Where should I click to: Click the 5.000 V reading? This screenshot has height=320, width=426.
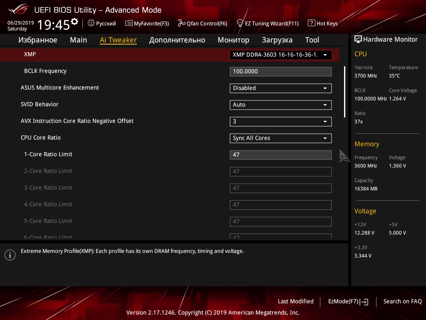tap(397, 232)
